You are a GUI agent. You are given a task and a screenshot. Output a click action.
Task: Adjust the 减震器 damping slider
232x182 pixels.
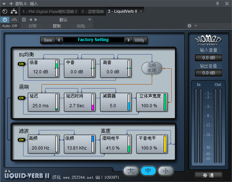point(129,102)
